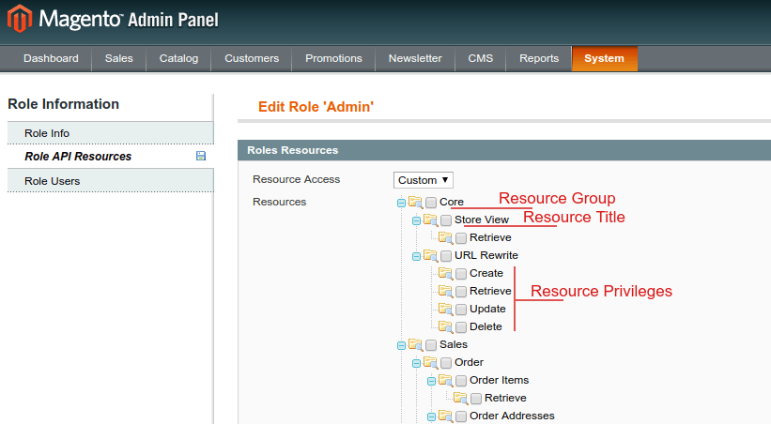771x424 pixels.
Task: Click the folder icon next to Create
Action: [445, 273]
